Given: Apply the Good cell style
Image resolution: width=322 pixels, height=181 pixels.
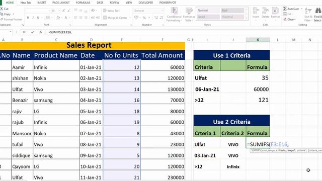Looking at the screenshot, I should point(208,17).
